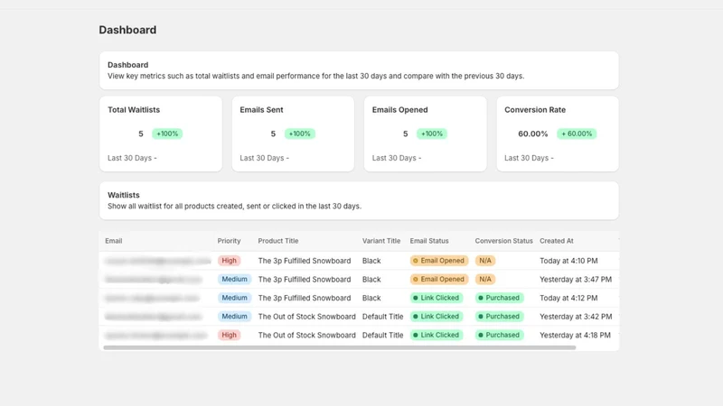723x406 pixels.
Task: Select Medium badge in Yesterday 3:47 PM row
Action: 234,279
